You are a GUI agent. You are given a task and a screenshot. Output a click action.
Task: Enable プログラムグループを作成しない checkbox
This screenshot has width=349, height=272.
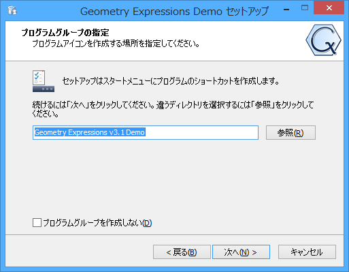[x=37, y=223]
